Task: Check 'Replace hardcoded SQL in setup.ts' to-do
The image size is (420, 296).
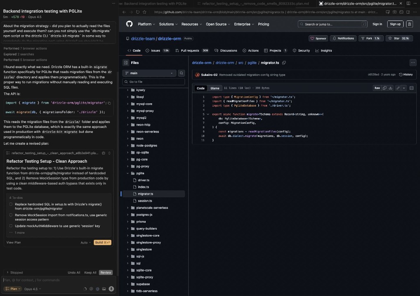Action: tap(11, 204)
